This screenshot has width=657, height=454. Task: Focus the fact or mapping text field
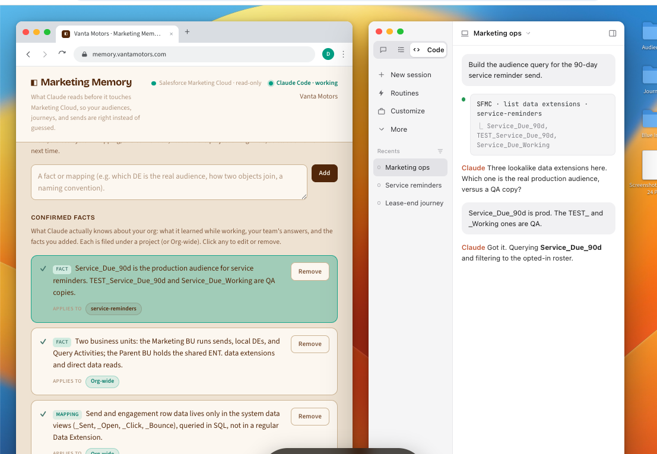(169, 182)
